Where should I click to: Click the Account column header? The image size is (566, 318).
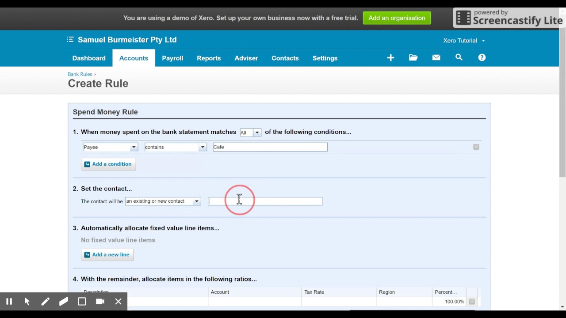255,292
